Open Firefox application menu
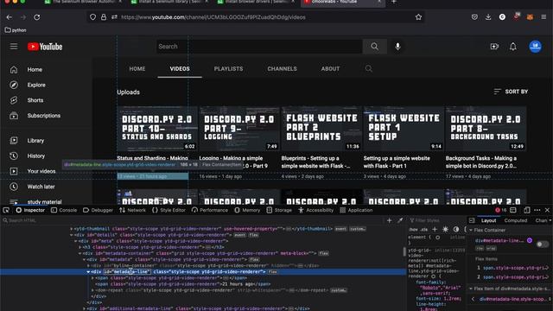 (x=543, y=17)
